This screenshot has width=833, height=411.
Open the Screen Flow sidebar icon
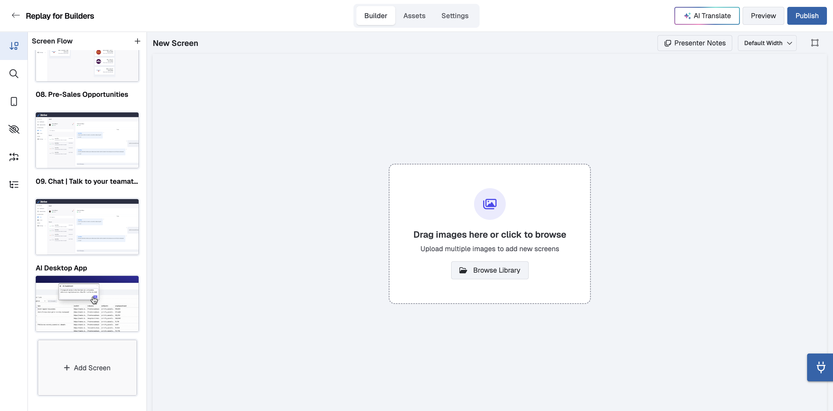pos(14,46)
